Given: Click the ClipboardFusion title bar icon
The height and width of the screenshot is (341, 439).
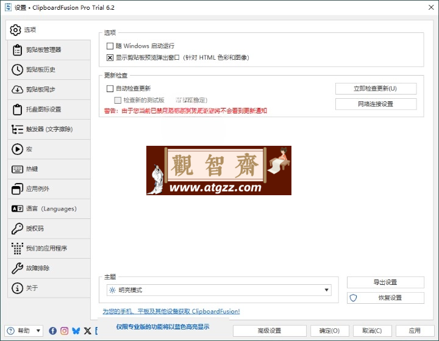Looking at the screenshot, I should coord(8,7).
